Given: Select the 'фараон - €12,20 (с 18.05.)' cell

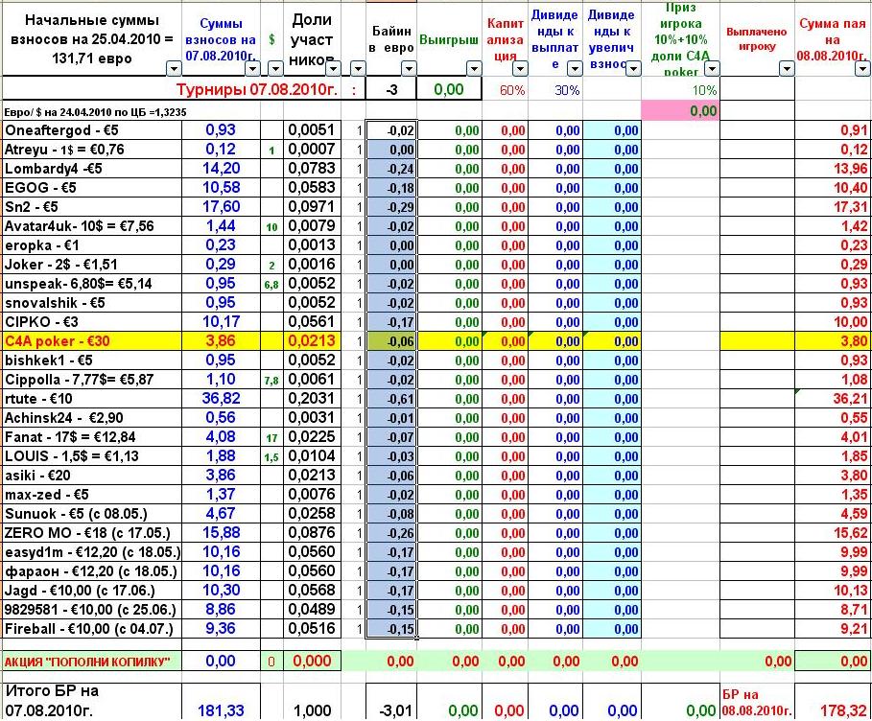Looking at the screenshot, I should (x=92, y=571).
